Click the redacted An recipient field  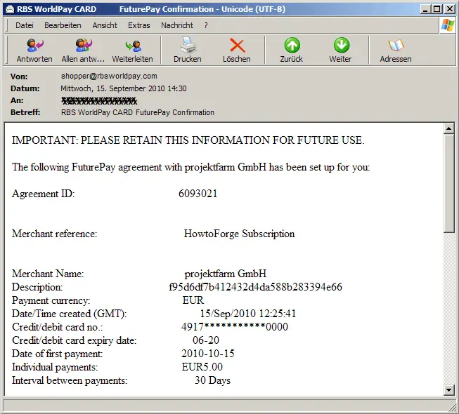(99, 100)
